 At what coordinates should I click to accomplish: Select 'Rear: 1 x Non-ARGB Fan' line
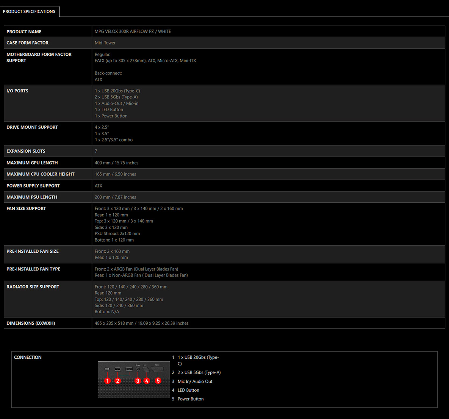141,275
